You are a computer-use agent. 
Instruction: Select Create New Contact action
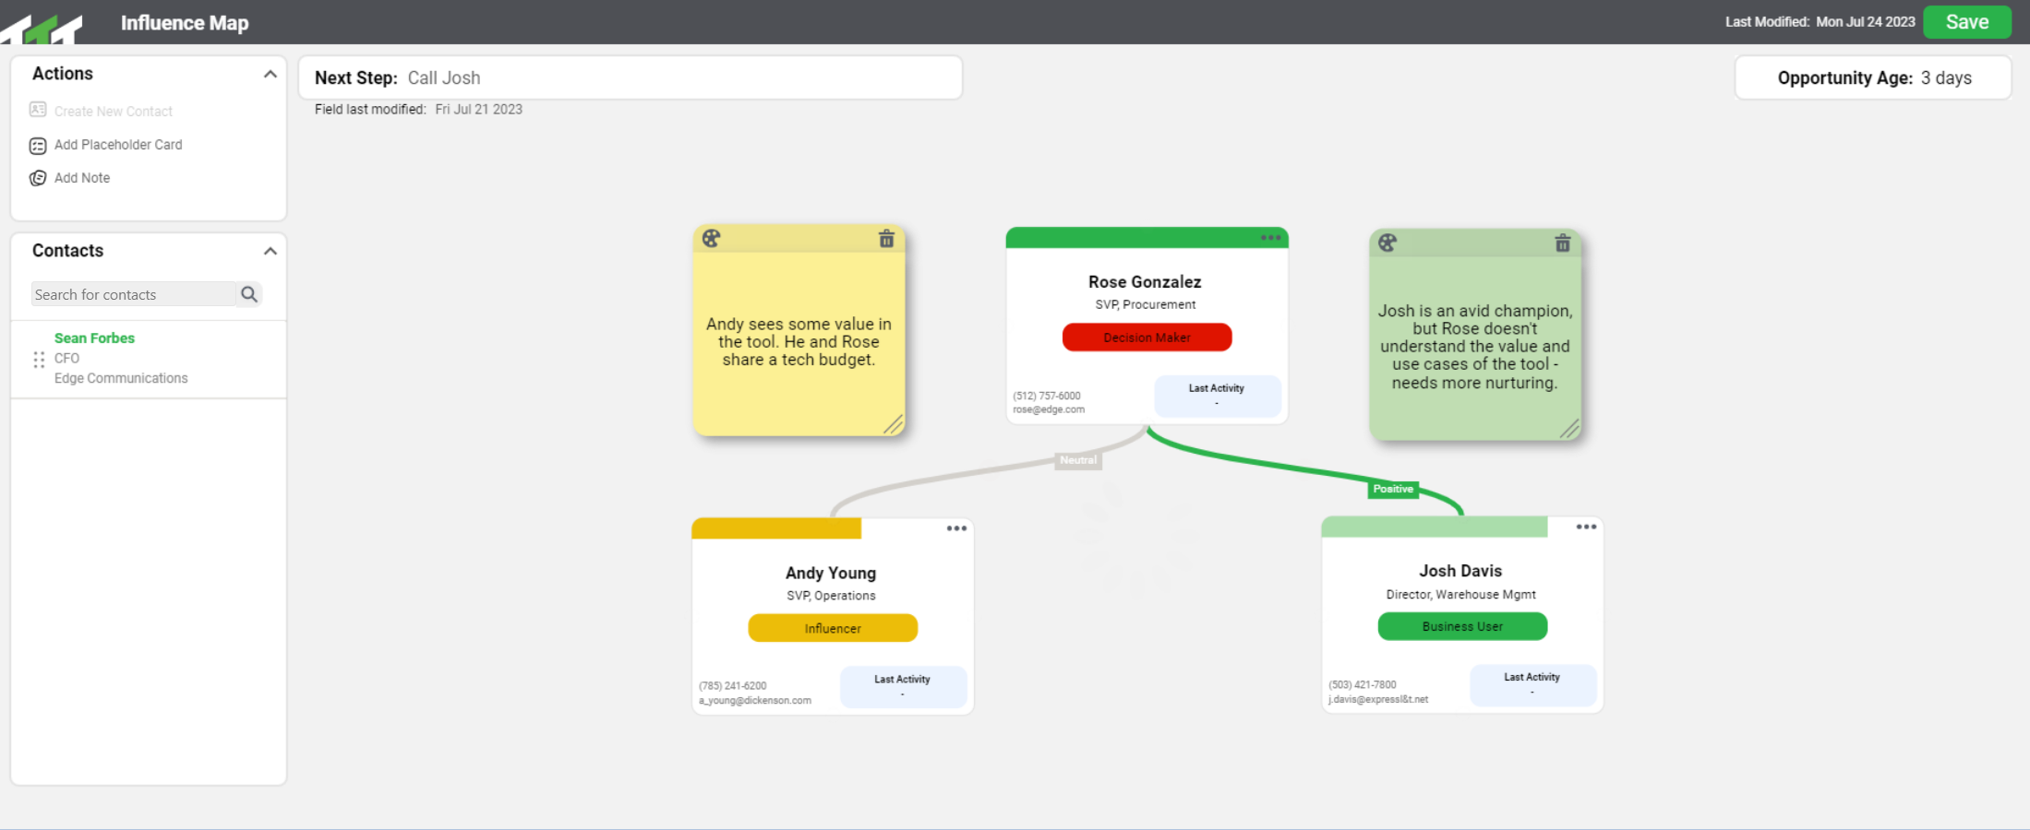[x=114, y=112]
